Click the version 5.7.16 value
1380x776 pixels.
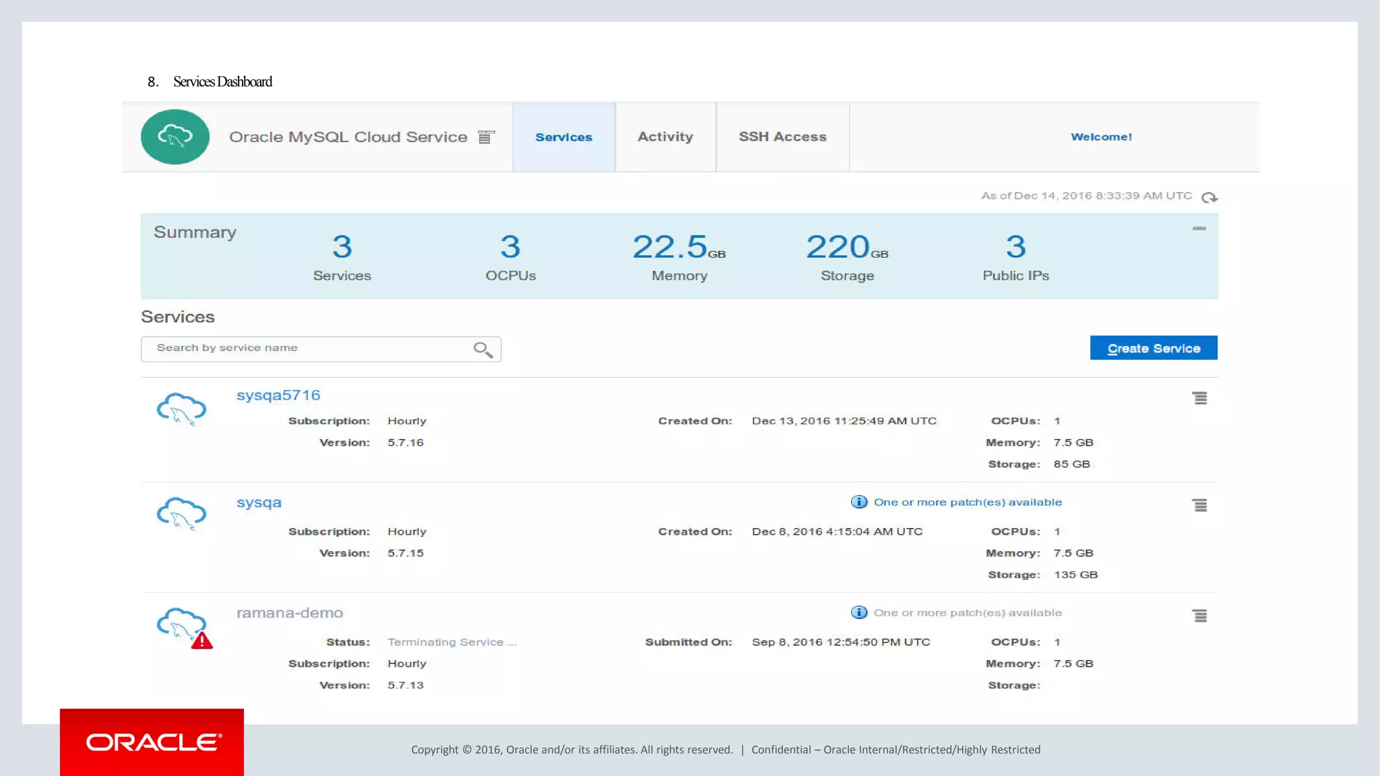tap(406, 443)
